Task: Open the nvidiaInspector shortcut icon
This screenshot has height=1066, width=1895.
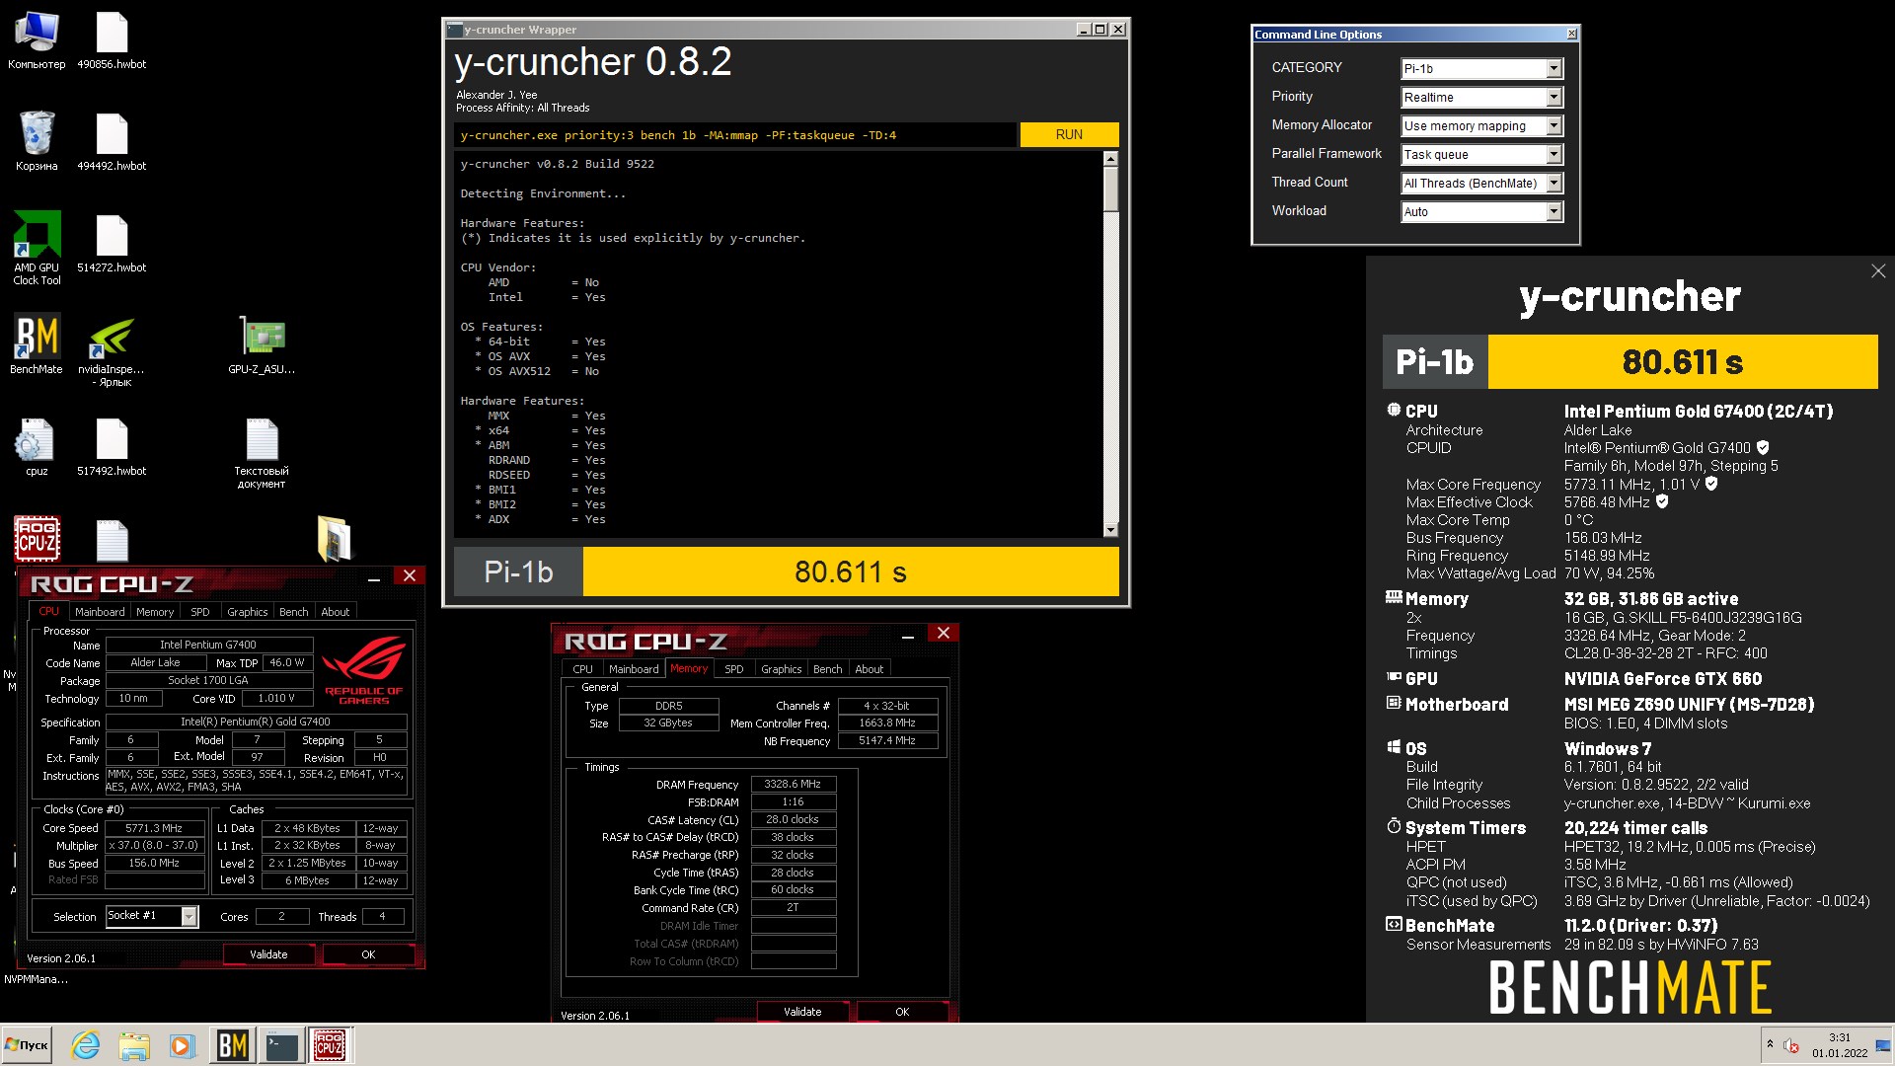Action: pyautogui.click(x=112, y=351)
